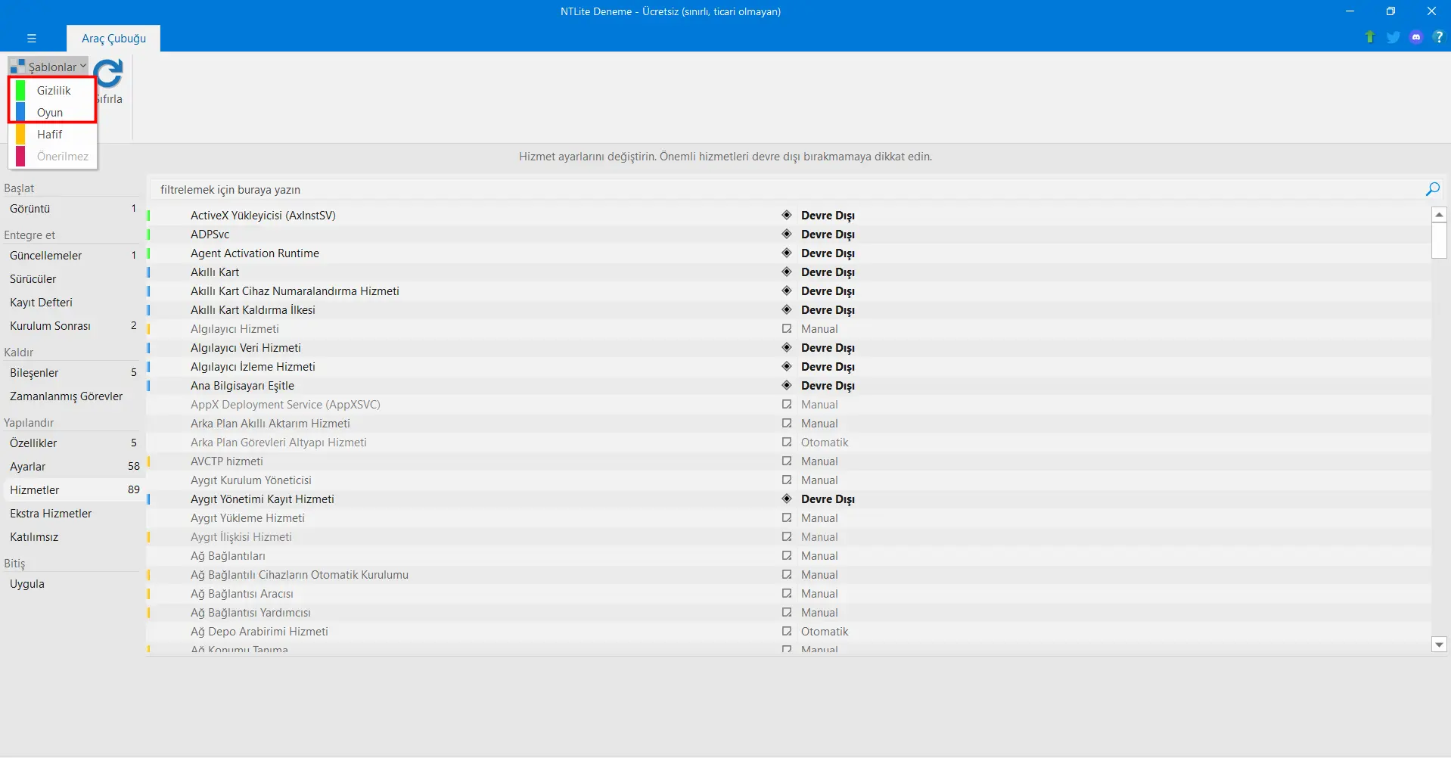The image size is (1451, 758).
Task: Toggle checkbox for Ağ Bağlantıları
Action: tap(787, 555)
